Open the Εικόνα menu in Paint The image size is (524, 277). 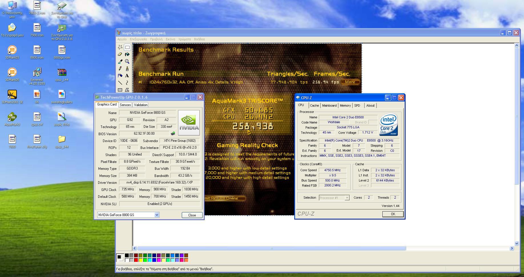[170, 39]
